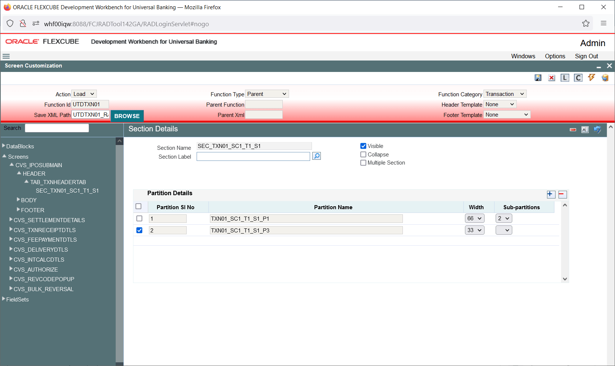The width and height of the screenshot is (615, 366).
Task: Open the Header Template dropdown
Action: (x=500, y=104)
